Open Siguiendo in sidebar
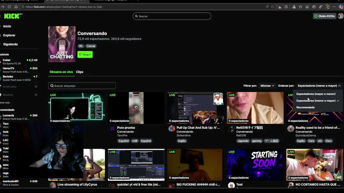 [10, 44]
